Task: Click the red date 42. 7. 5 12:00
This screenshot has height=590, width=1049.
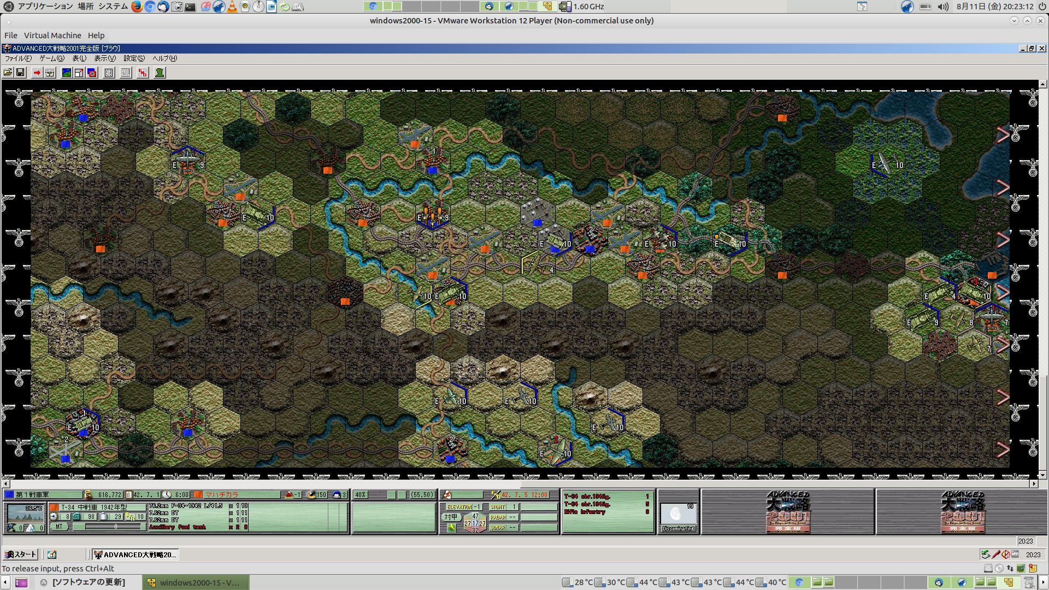Action: (524, 495)
